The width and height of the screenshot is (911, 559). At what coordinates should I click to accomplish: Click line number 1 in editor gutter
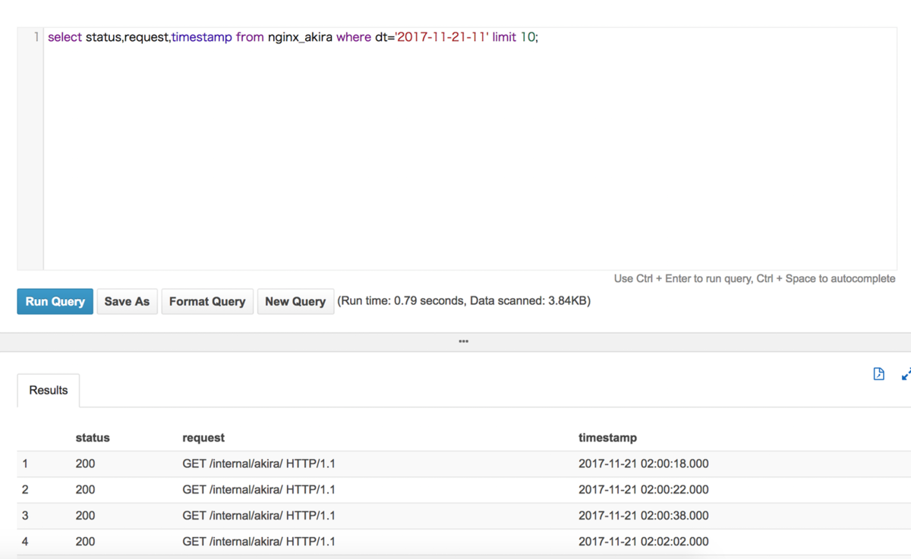pos(36,37)
